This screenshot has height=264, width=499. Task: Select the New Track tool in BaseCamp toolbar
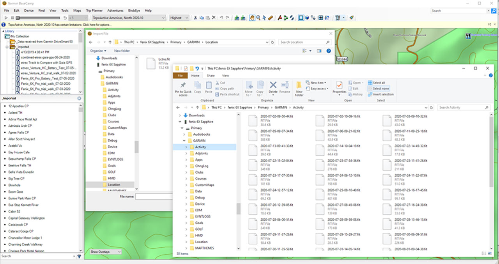[x=292, y=18]
